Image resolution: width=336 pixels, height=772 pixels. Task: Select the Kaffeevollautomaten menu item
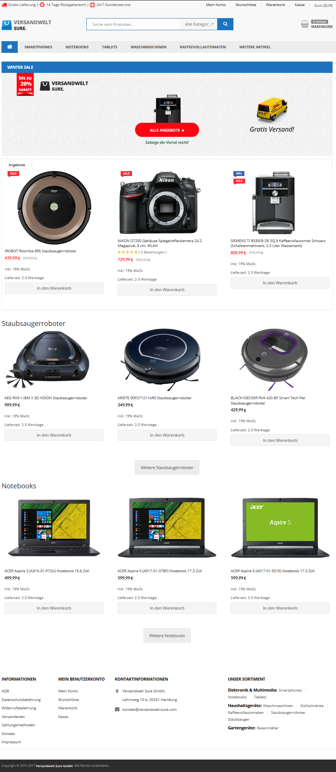pyautogui.click(x=203, y=47)
